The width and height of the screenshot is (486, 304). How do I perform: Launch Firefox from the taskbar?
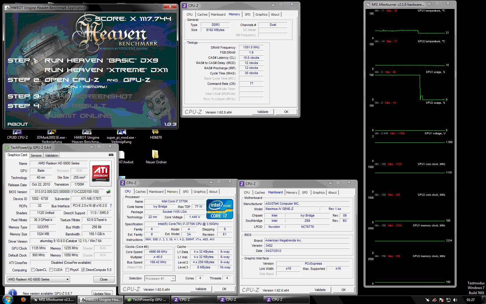pyautogui.click(x=23, y=300)
